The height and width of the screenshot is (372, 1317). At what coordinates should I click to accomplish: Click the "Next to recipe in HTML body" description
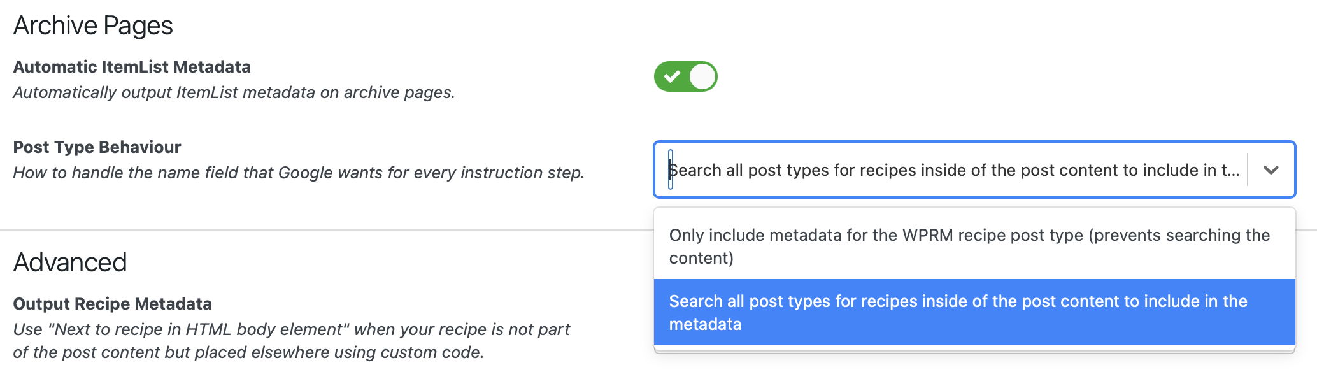(x=291, y=341)
